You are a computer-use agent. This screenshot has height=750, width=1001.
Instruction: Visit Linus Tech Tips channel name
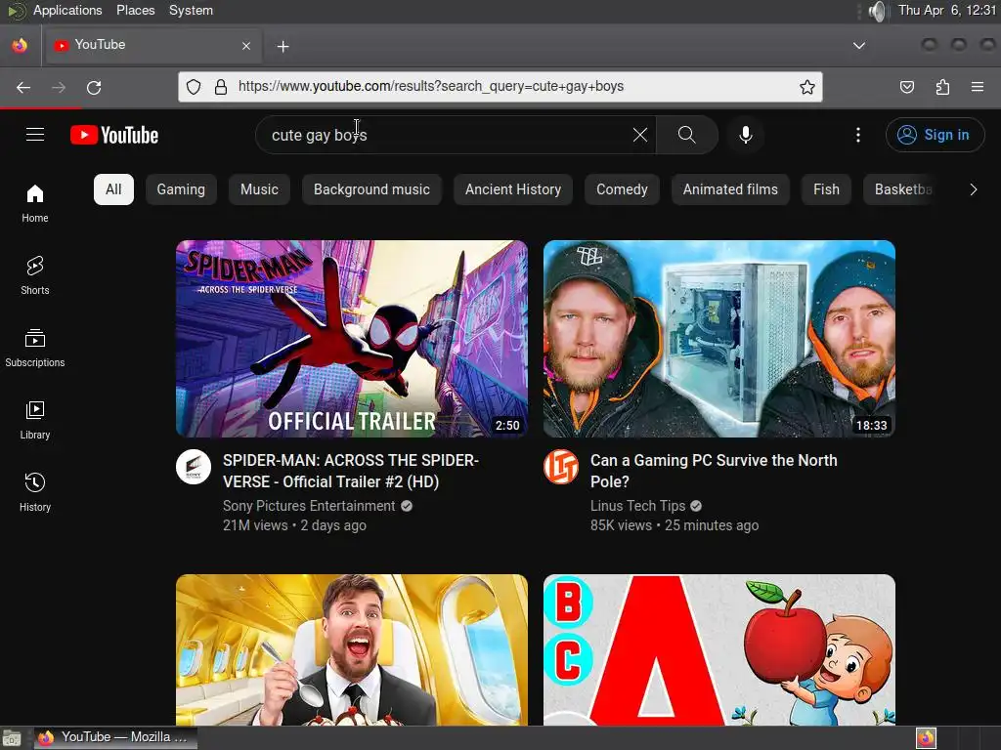[637, 506]
